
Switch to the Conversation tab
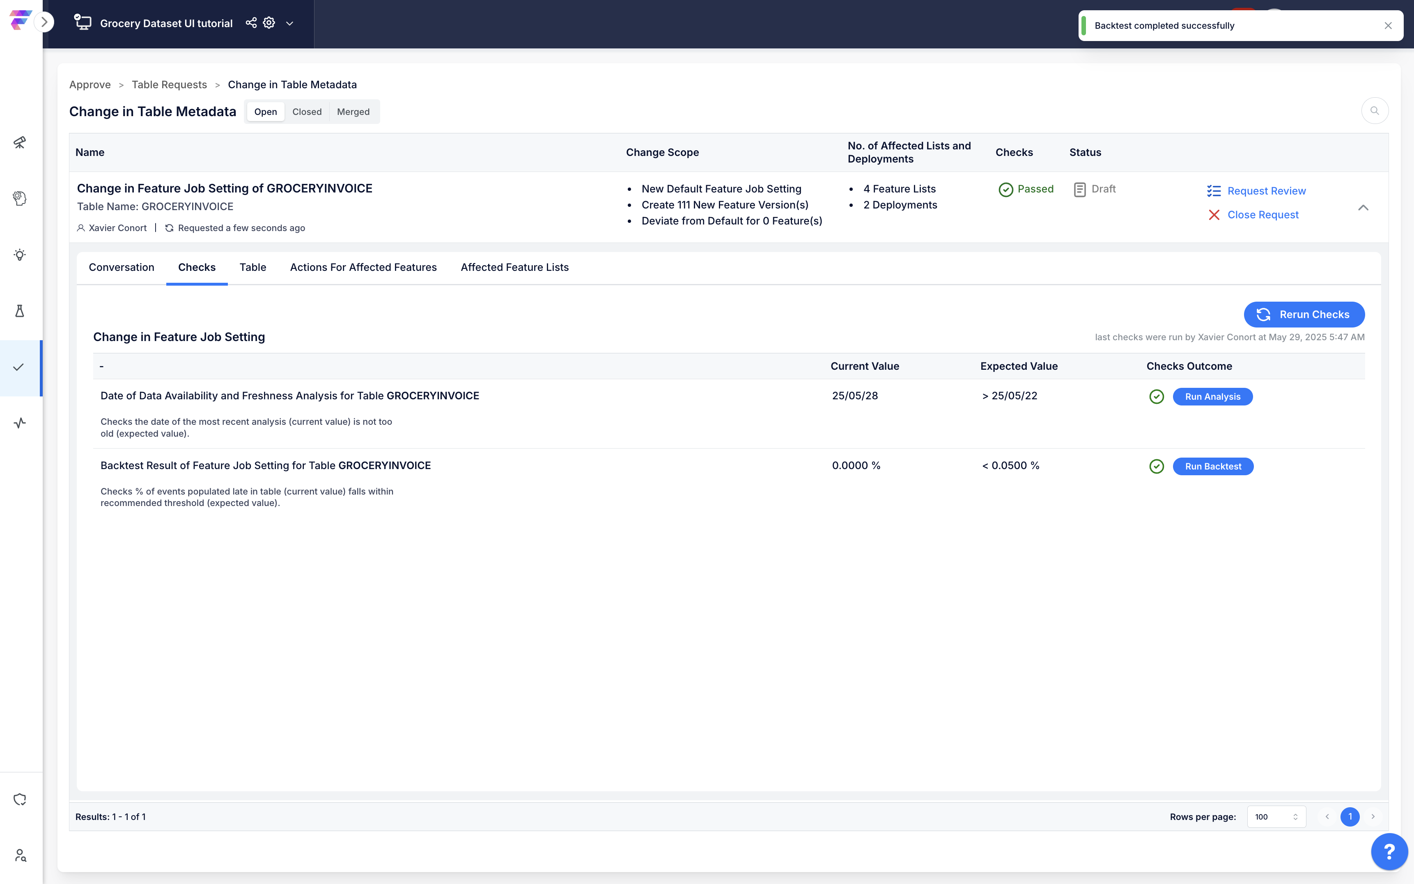pyautogui.click(x=122, y=267)
